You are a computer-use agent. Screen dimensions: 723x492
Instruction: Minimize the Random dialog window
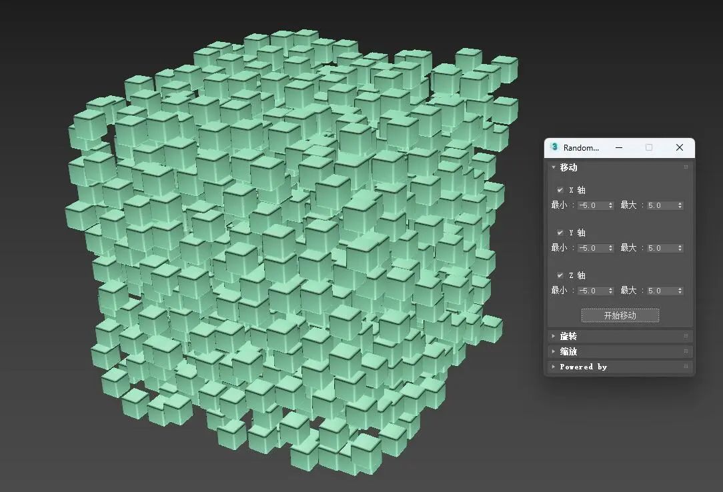pos(619,147)
